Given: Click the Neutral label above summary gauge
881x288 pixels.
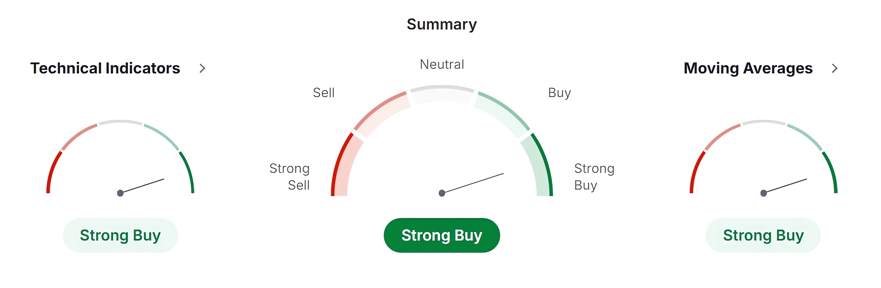Looking at the screenshot, I should (442, 64).
